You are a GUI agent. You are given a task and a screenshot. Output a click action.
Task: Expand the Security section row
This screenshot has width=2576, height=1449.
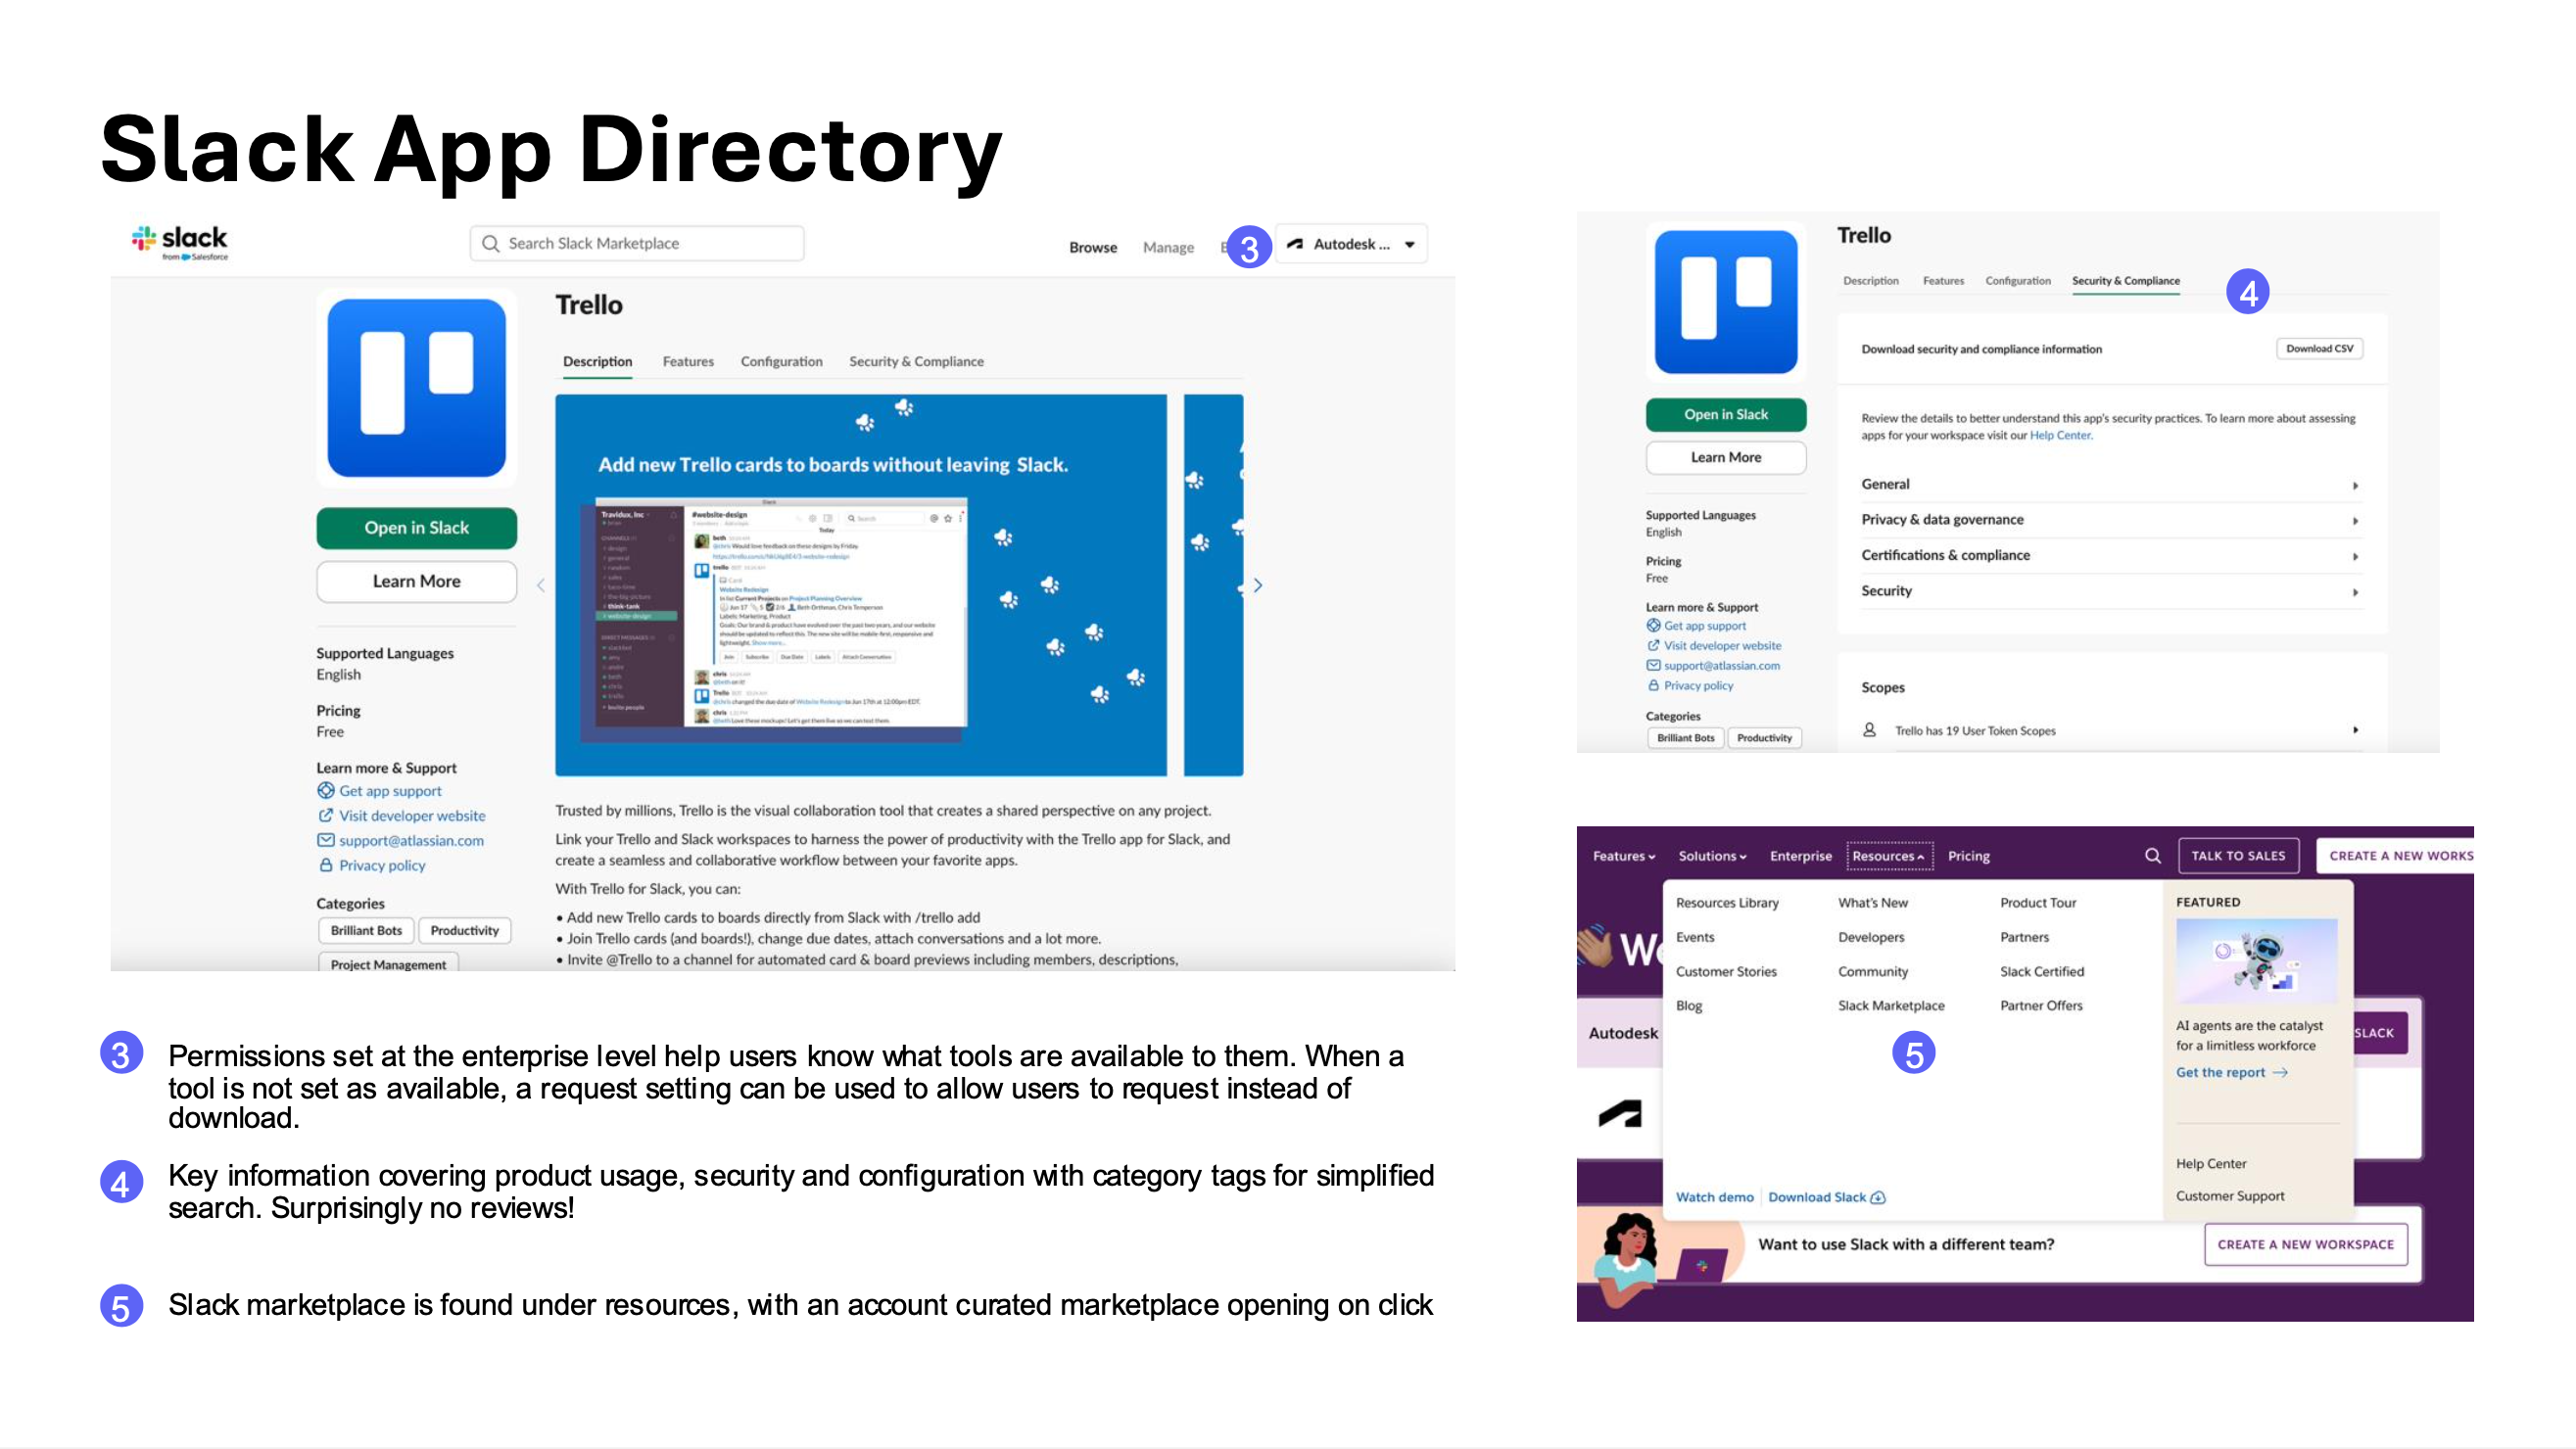coord(2110,591)
